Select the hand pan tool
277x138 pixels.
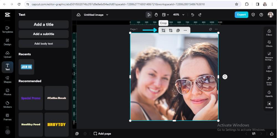[156, 15]
